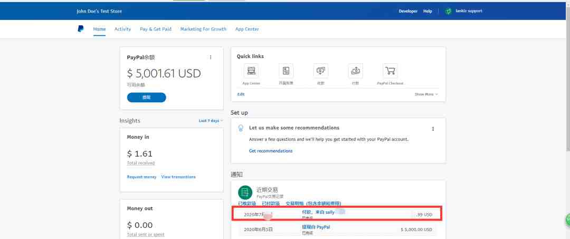
Task: Click the green recent transactions icon
Action: 245,192
